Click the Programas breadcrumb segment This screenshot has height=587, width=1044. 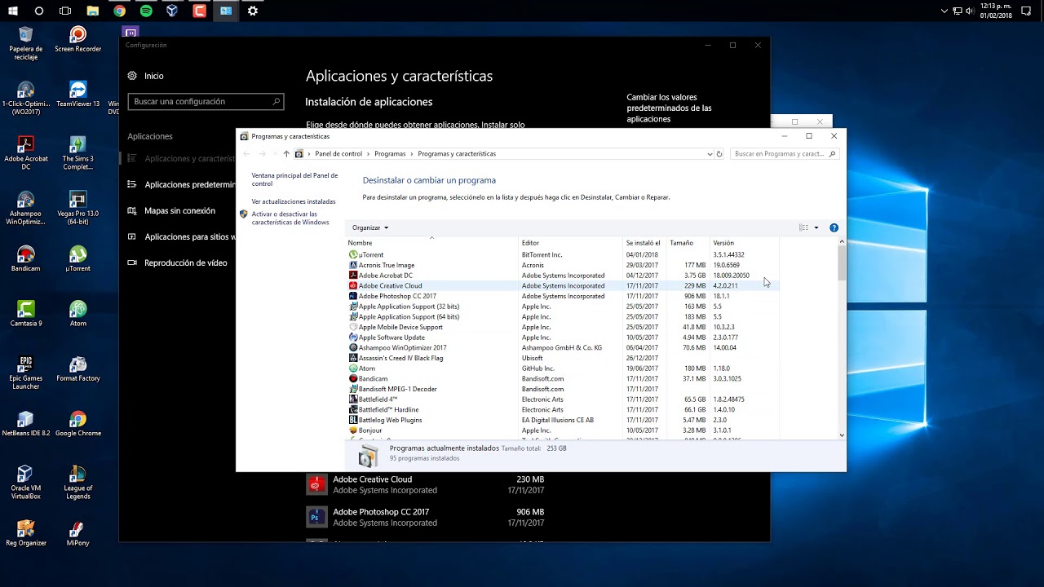[x=390, y=153]
